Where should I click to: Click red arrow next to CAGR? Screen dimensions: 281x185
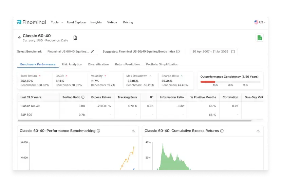pos(67,76)
